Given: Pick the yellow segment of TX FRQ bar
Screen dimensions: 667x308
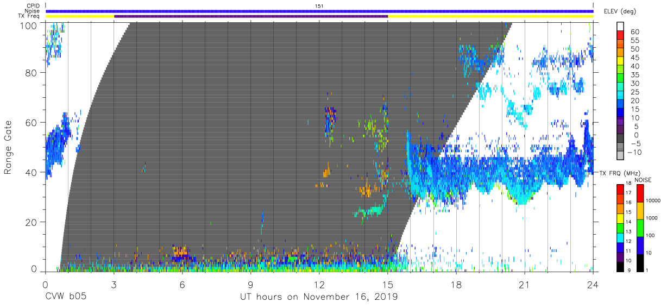Looking at the screenshot, I should click(620, 218).
